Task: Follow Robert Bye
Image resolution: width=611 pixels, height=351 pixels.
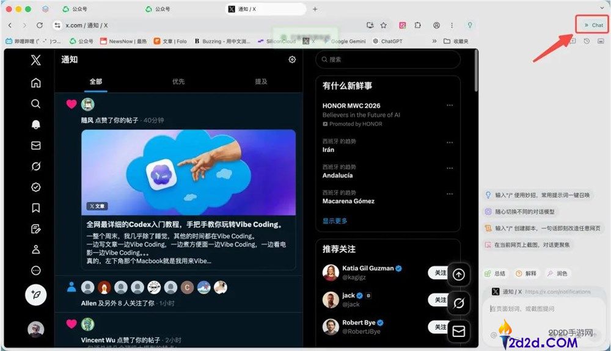Action: tap(438, 327)
